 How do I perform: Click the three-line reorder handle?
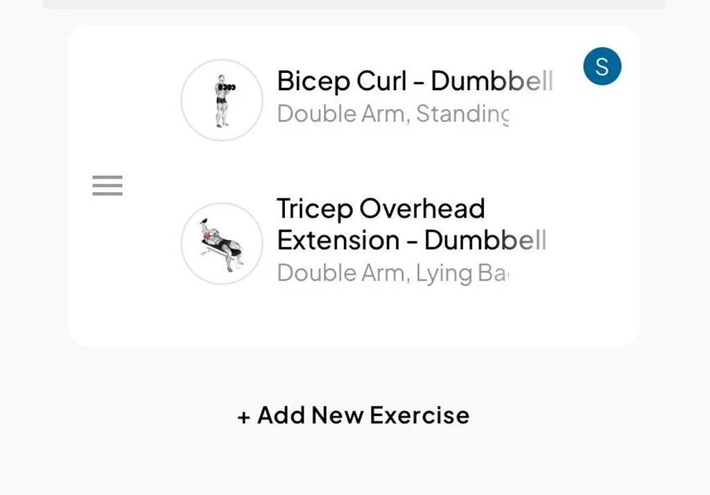pyautogui.click(x=107, y=186)
